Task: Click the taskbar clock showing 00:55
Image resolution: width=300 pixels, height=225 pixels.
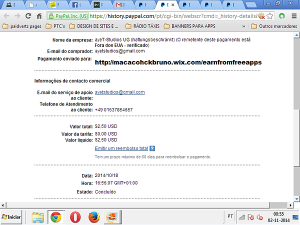Action: [x=278, y=217]
